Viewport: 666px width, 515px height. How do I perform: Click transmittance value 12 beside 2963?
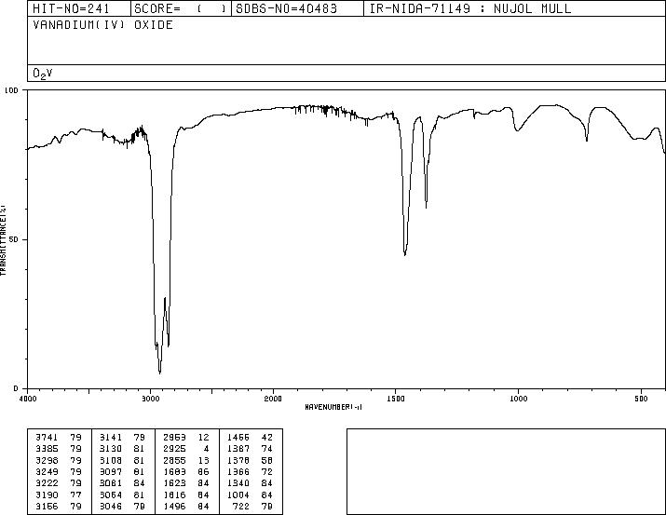click(203, 438)
